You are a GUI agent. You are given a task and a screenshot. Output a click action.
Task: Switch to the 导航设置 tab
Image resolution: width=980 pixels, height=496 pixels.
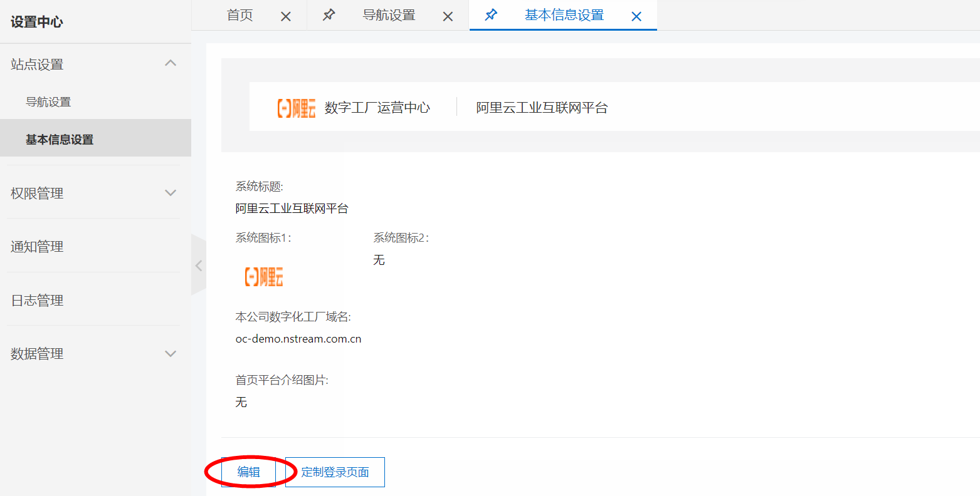pos(389,15)
